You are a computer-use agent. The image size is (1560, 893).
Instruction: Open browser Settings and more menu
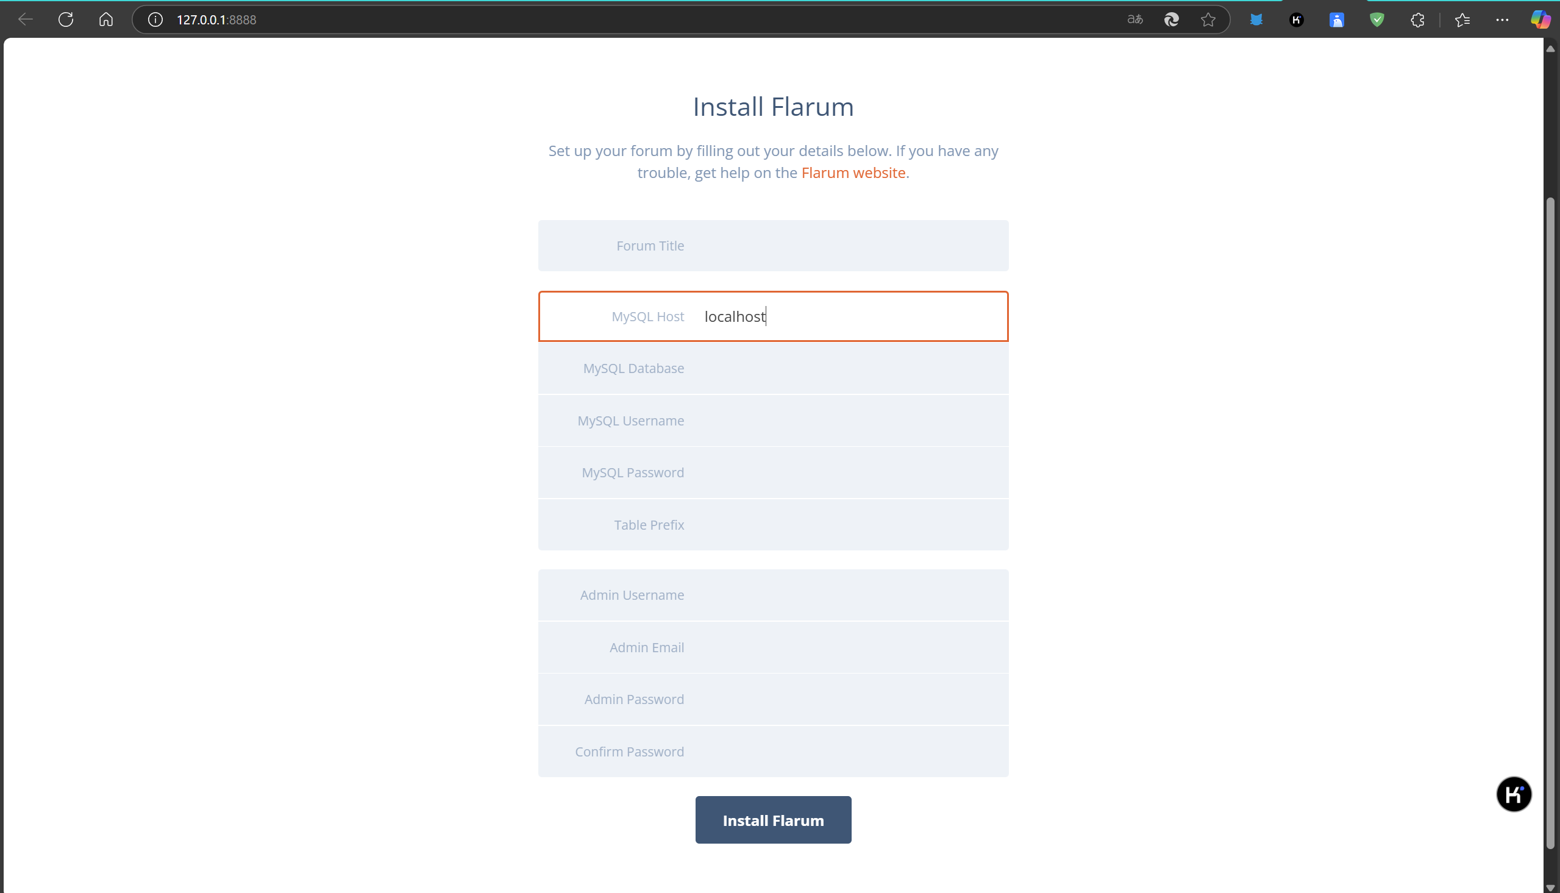pos(1501,20)
